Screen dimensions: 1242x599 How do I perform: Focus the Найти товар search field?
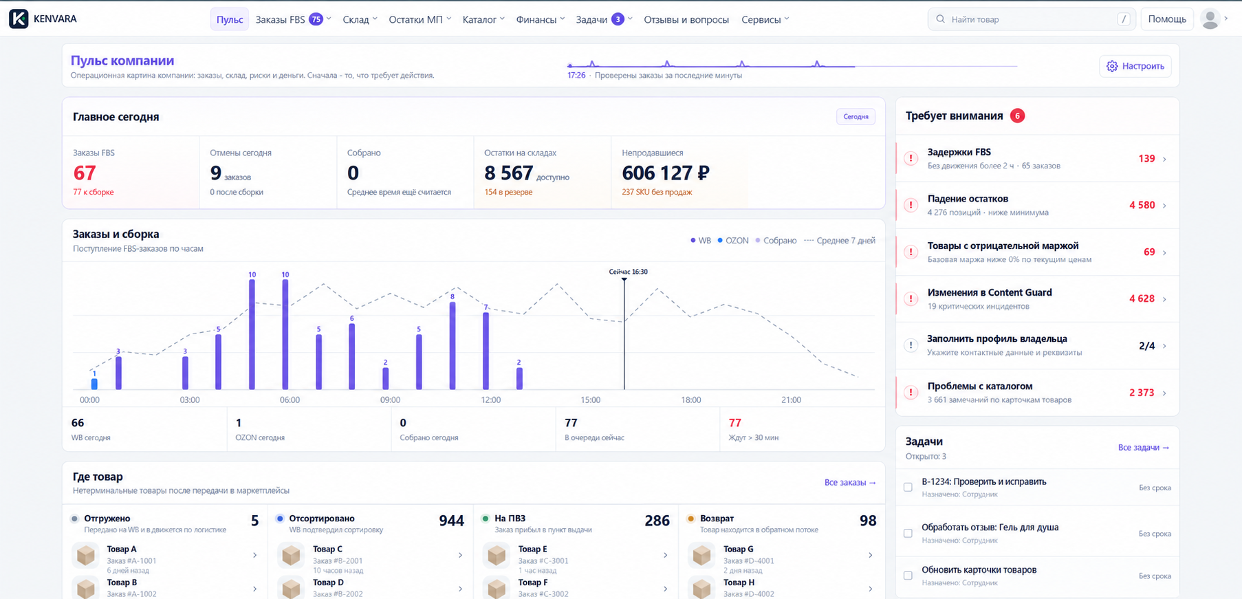(x=1032, y=19)
